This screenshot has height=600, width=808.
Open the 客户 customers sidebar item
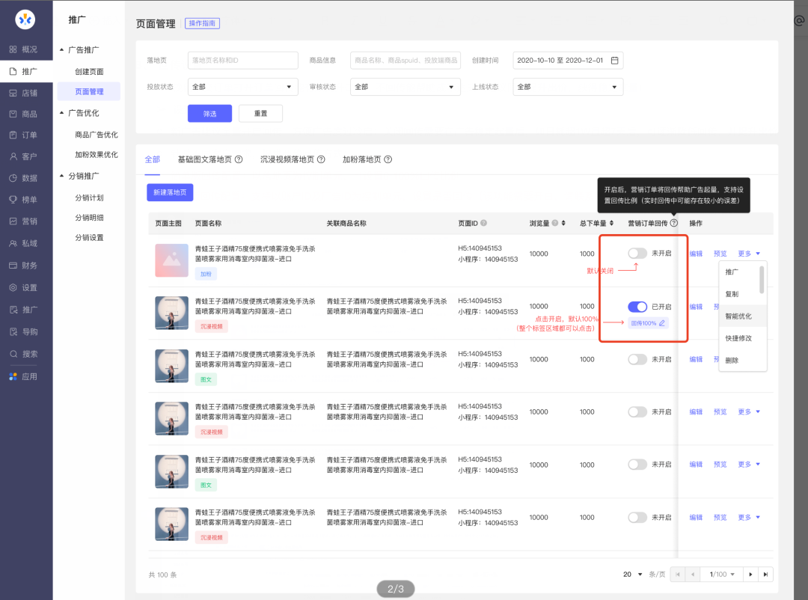click(x=23, y=156)
